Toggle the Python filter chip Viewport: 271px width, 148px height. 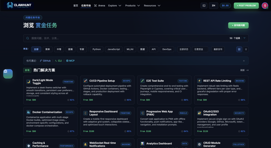[97, 49]
